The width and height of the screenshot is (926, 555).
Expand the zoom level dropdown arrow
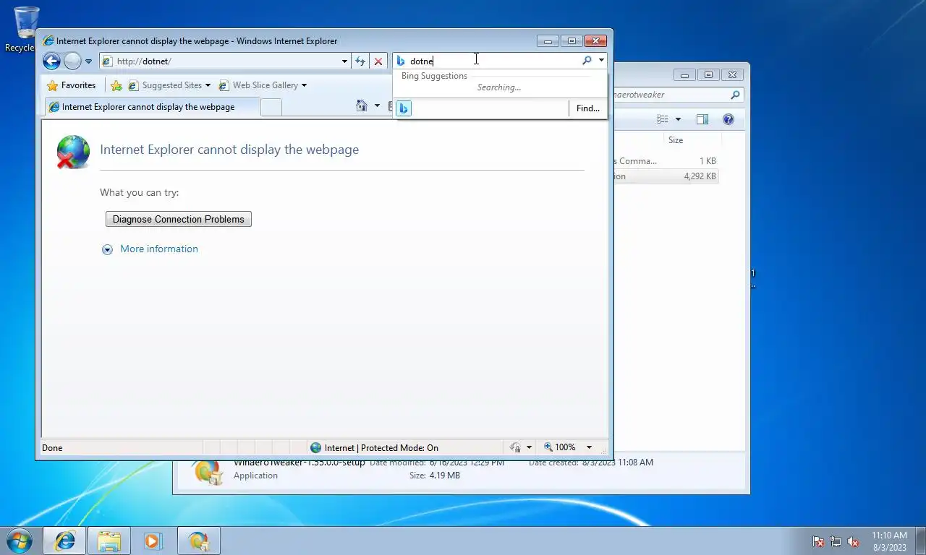[x=589, y=448]
